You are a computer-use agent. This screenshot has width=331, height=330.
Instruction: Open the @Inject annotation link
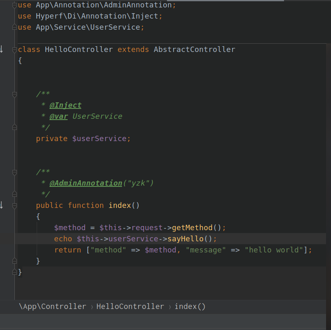pos(65,105)
